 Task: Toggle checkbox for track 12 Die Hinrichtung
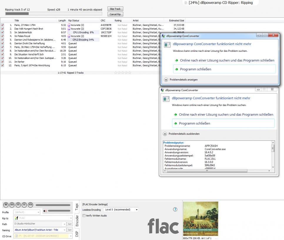pyautogui.click(x=3, y=65)
